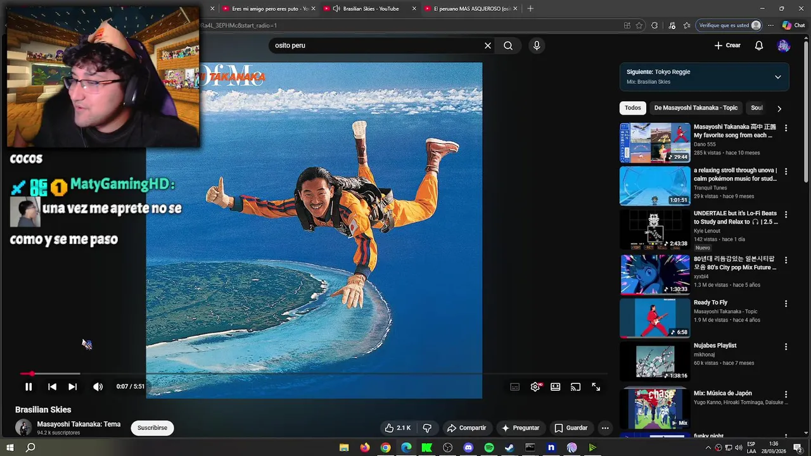The width and height of the screenshot is (811, 456).
Task: Open more actions menu below the video
Action: (x=605, y=428)
